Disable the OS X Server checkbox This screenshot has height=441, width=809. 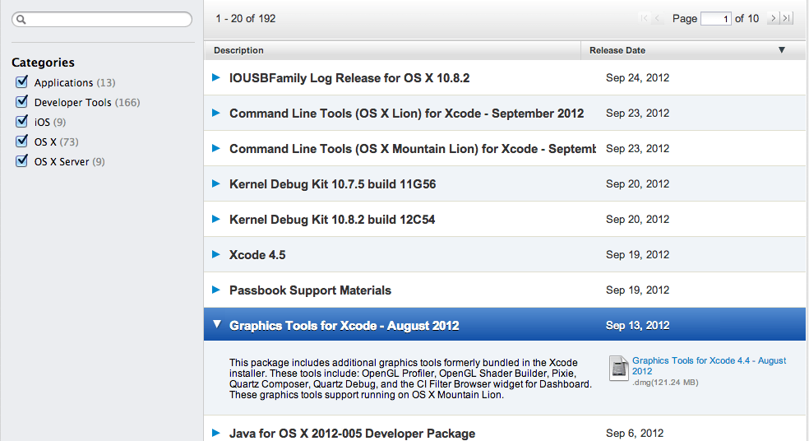click(22, 161)
